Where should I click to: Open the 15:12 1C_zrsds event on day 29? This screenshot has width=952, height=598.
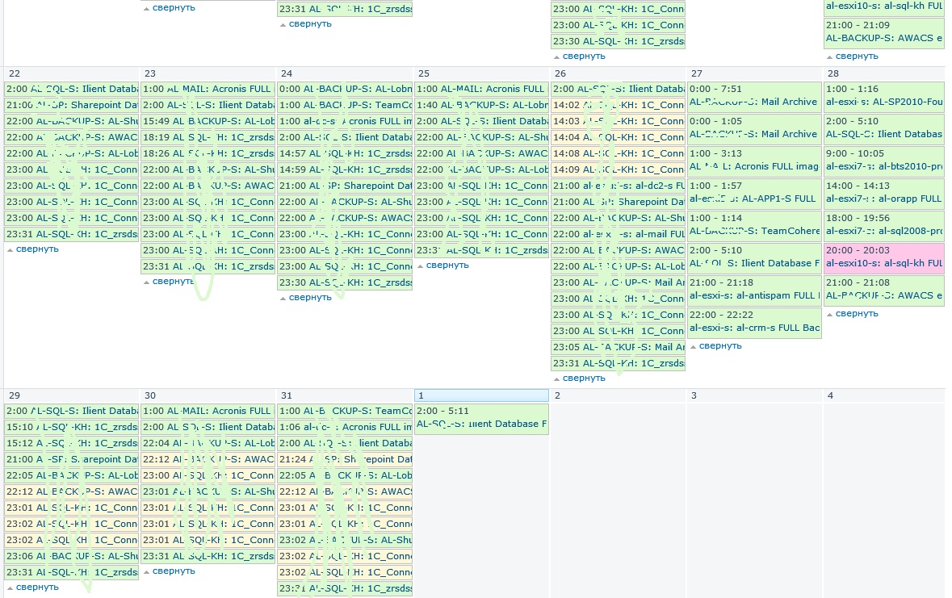click(x=72, y=443)
